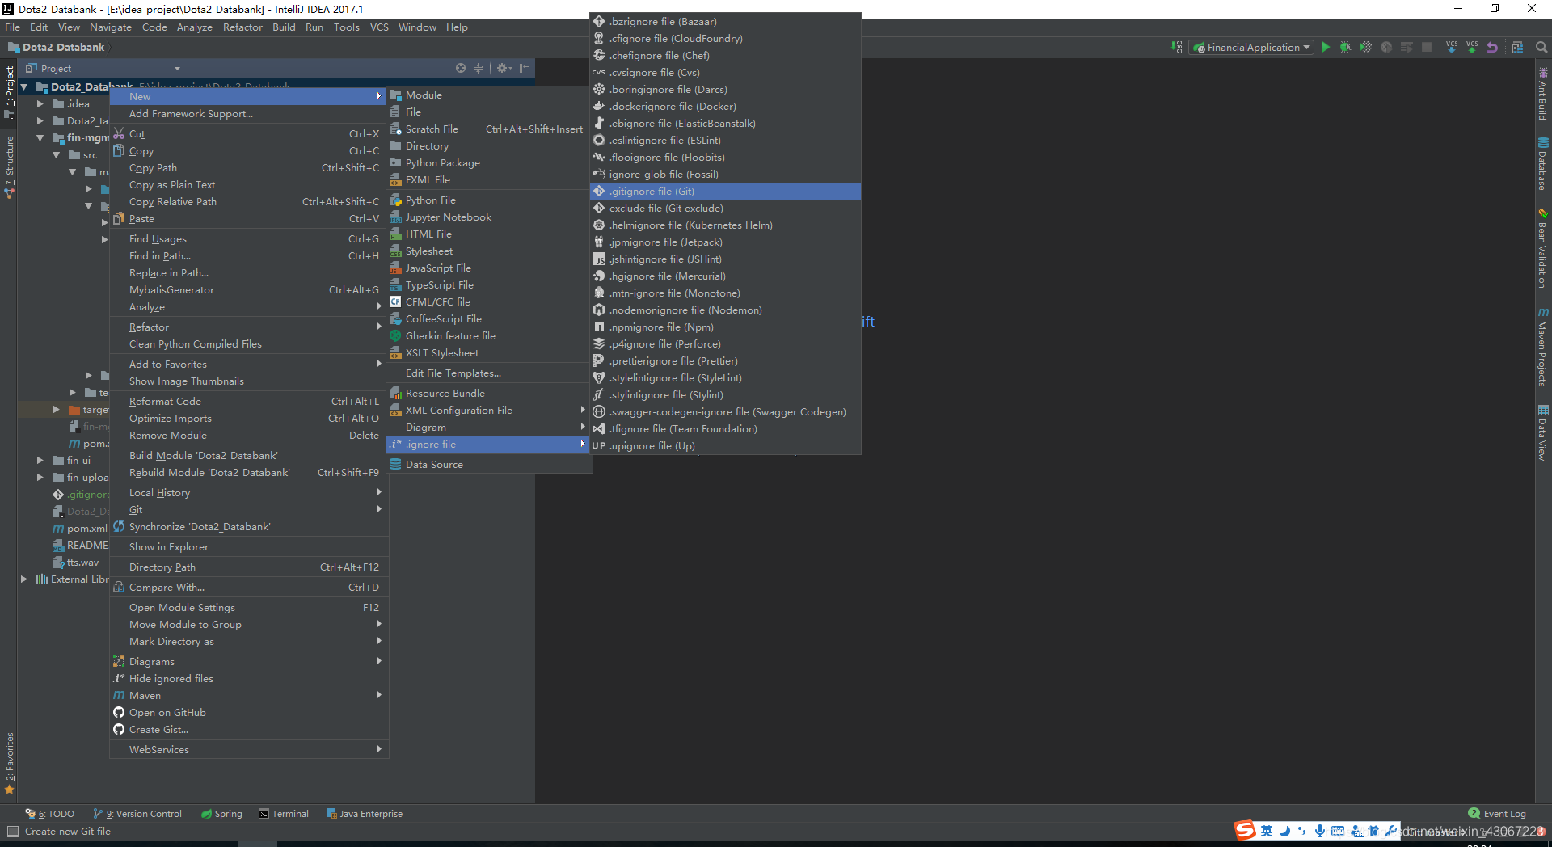Select Edit File Templates... option
Viewport: 1552px width, 847px height.
point(488,373)
